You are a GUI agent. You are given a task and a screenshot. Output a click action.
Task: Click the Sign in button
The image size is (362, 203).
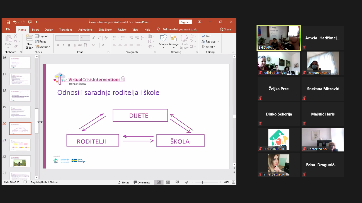[185, 22]
